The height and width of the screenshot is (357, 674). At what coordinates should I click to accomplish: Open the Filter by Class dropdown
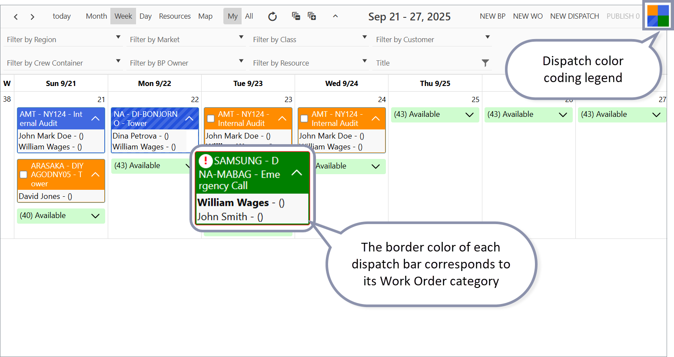[310, 39]
